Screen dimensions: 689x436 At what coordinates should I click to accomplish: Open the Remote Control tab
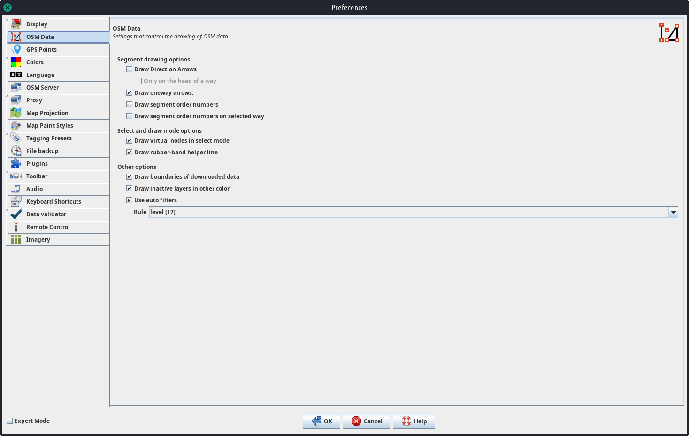58,227
